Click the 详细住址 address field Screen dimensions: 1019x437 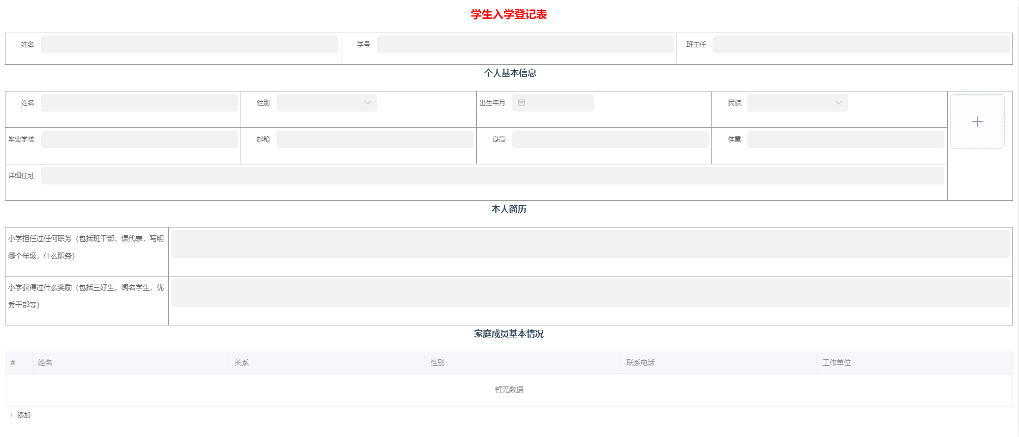click(492, 176)
